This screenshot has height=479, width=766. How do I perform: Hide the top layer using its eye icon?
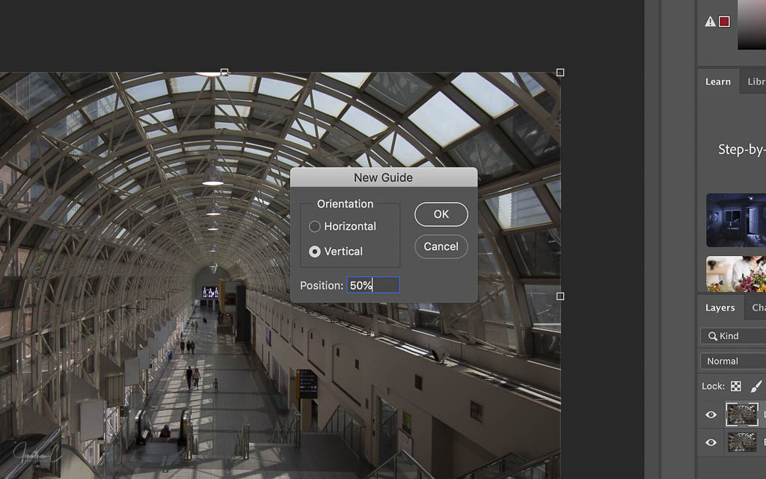pyautogui.click(x=711, y=415)
